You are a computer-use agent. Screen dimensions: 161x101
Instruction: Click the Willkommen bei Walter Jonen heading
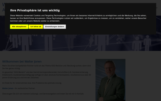(22, 61)
